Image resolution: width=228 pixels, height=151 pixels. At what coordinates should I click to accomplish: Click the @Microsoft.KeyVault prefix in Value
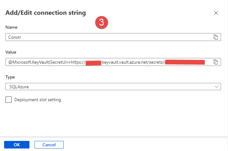(x=28, y=62)
